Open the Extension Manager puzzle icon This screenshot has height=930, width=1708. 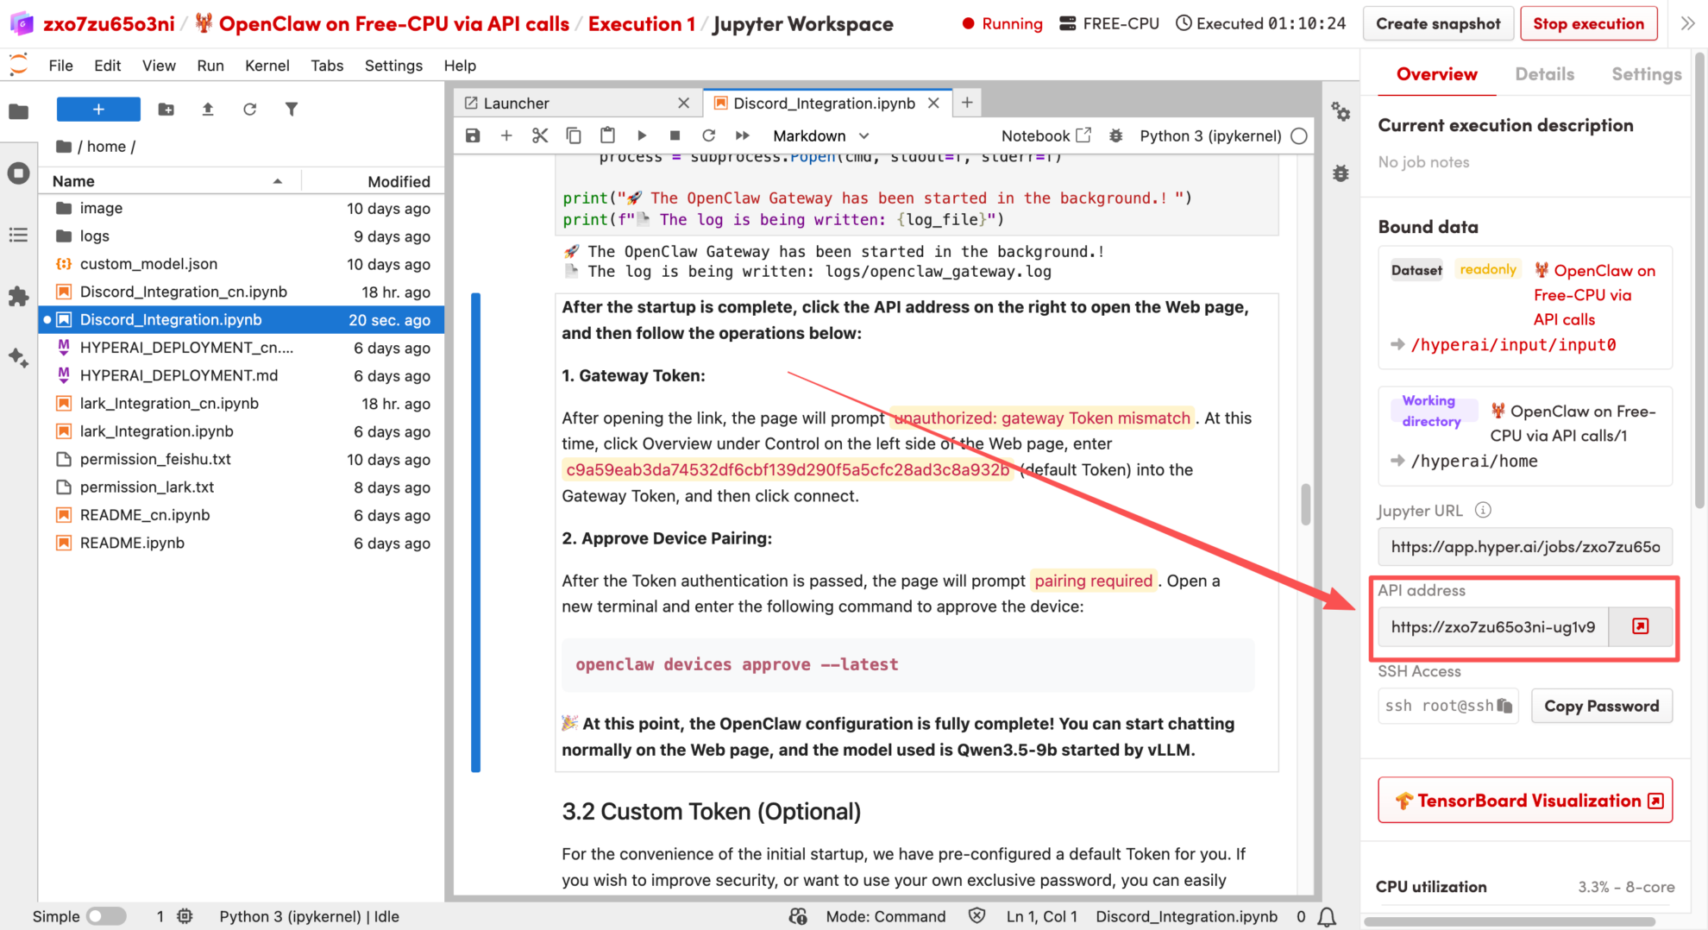click(x=18, y=297)
